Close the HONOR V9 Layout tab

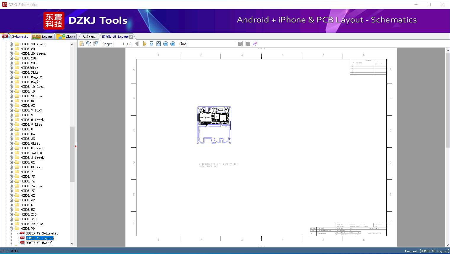pos(131,37)
